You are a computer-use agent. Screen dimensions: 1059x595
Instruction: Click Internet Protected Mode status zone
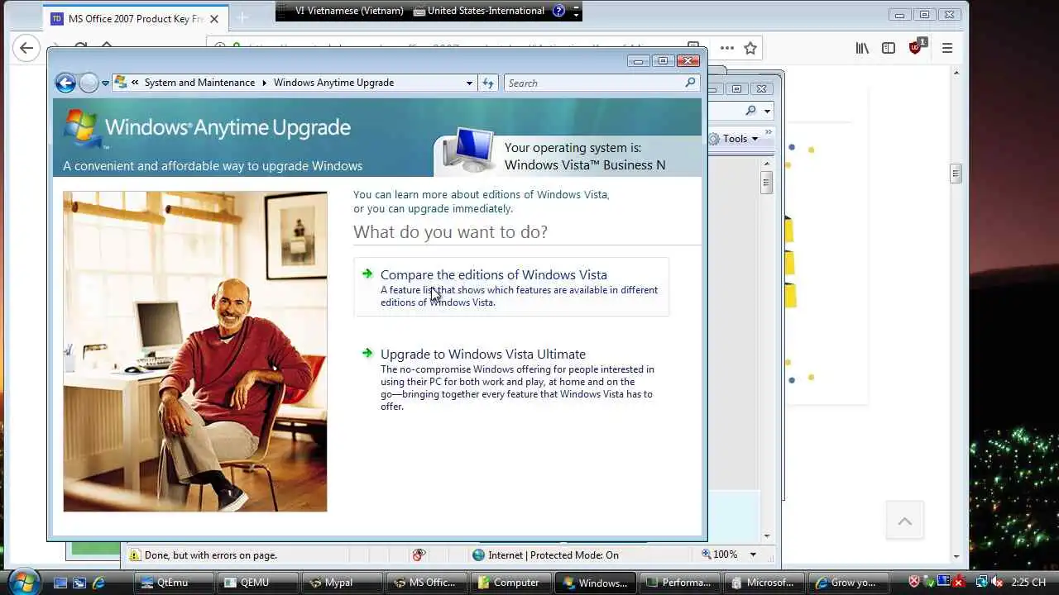click(x=545, y=555)
